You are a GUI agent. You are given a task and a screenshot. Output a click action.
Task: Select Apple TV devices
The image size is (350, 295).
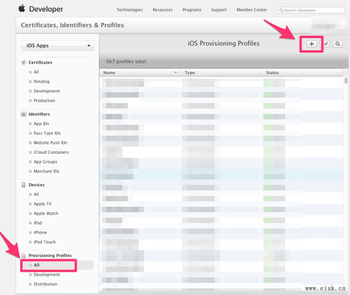coord(43,204)
